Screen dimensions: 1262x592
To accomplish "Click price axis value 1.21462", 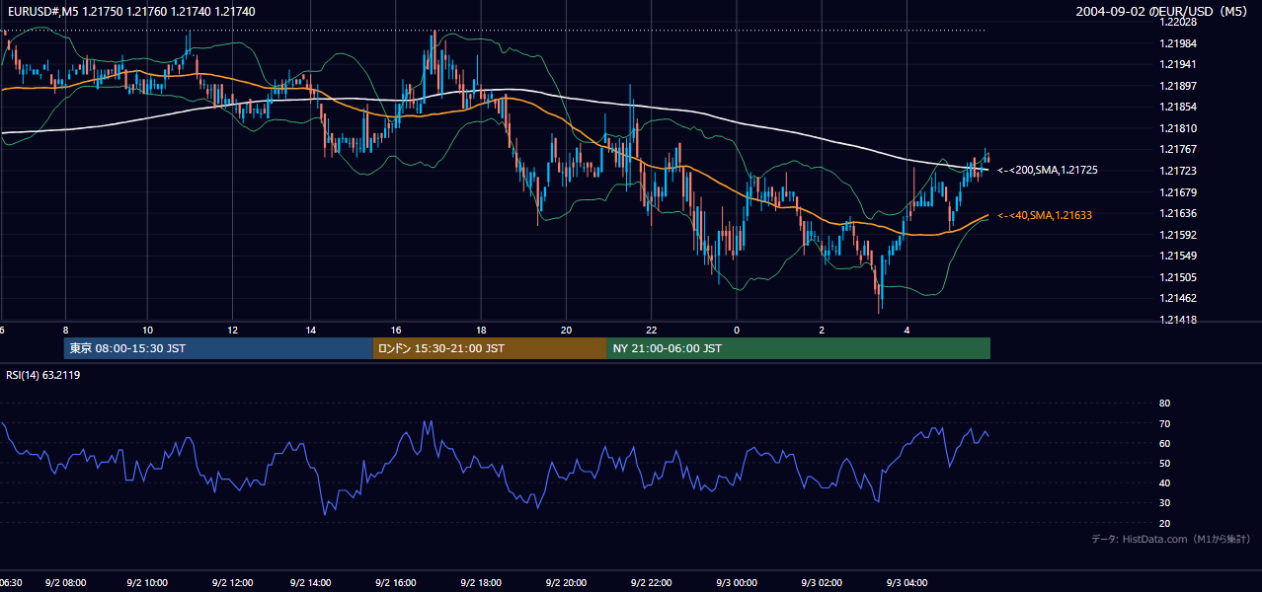I will 1178,298.
